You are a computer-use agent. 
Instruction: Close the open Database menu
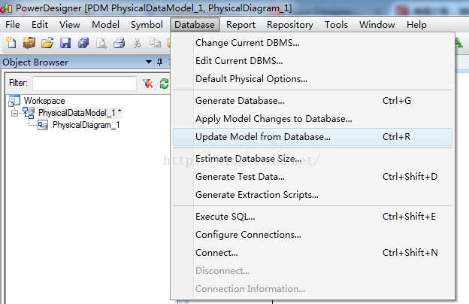tap(195, 25)
